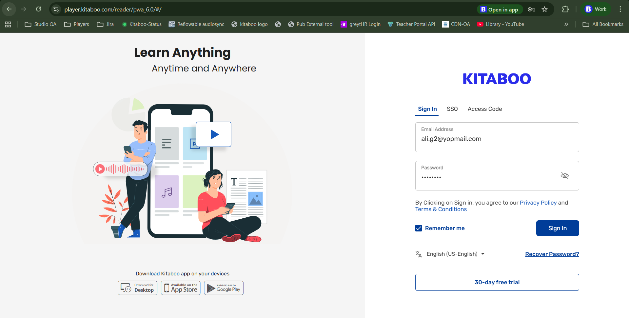Switch to the Access Code tab
Screen dimensions: 629x318
click(x=484, y=109)
